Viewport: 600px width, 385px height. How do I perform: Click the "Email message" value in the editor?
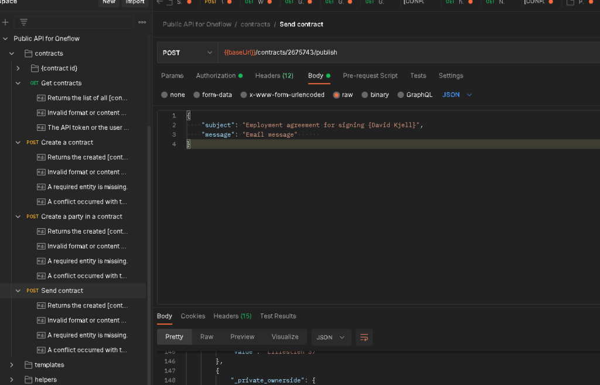point(270,134)
